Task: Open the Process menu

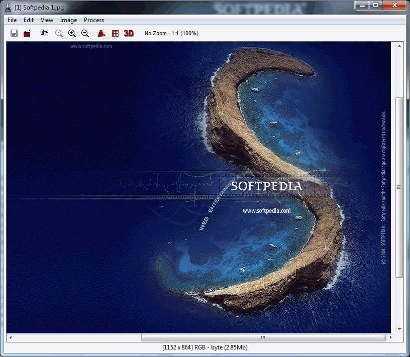Action: click(94, 20)
